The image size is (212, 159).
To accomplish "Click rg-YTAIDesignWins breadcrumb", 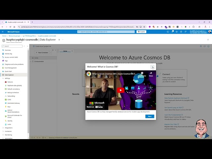I will click(29, 36).
